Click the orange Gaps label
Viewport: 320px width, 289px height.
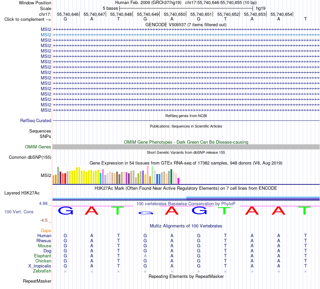click(46, 230)
